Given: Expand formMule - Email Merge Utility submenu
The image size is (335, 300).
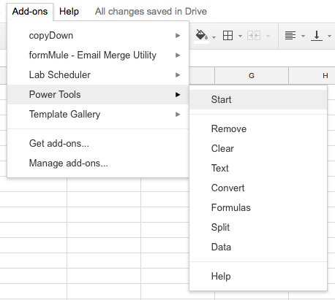Looking at the screenshot, I should [x=98, y=55].
